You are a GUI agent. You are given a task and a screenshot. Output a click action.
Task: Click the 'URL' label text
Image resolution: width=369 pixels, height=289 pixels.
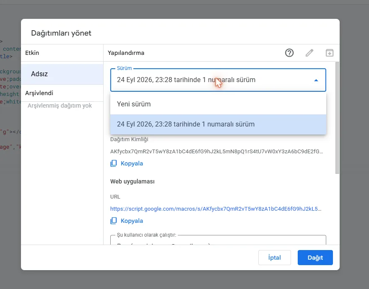(115, 196)
